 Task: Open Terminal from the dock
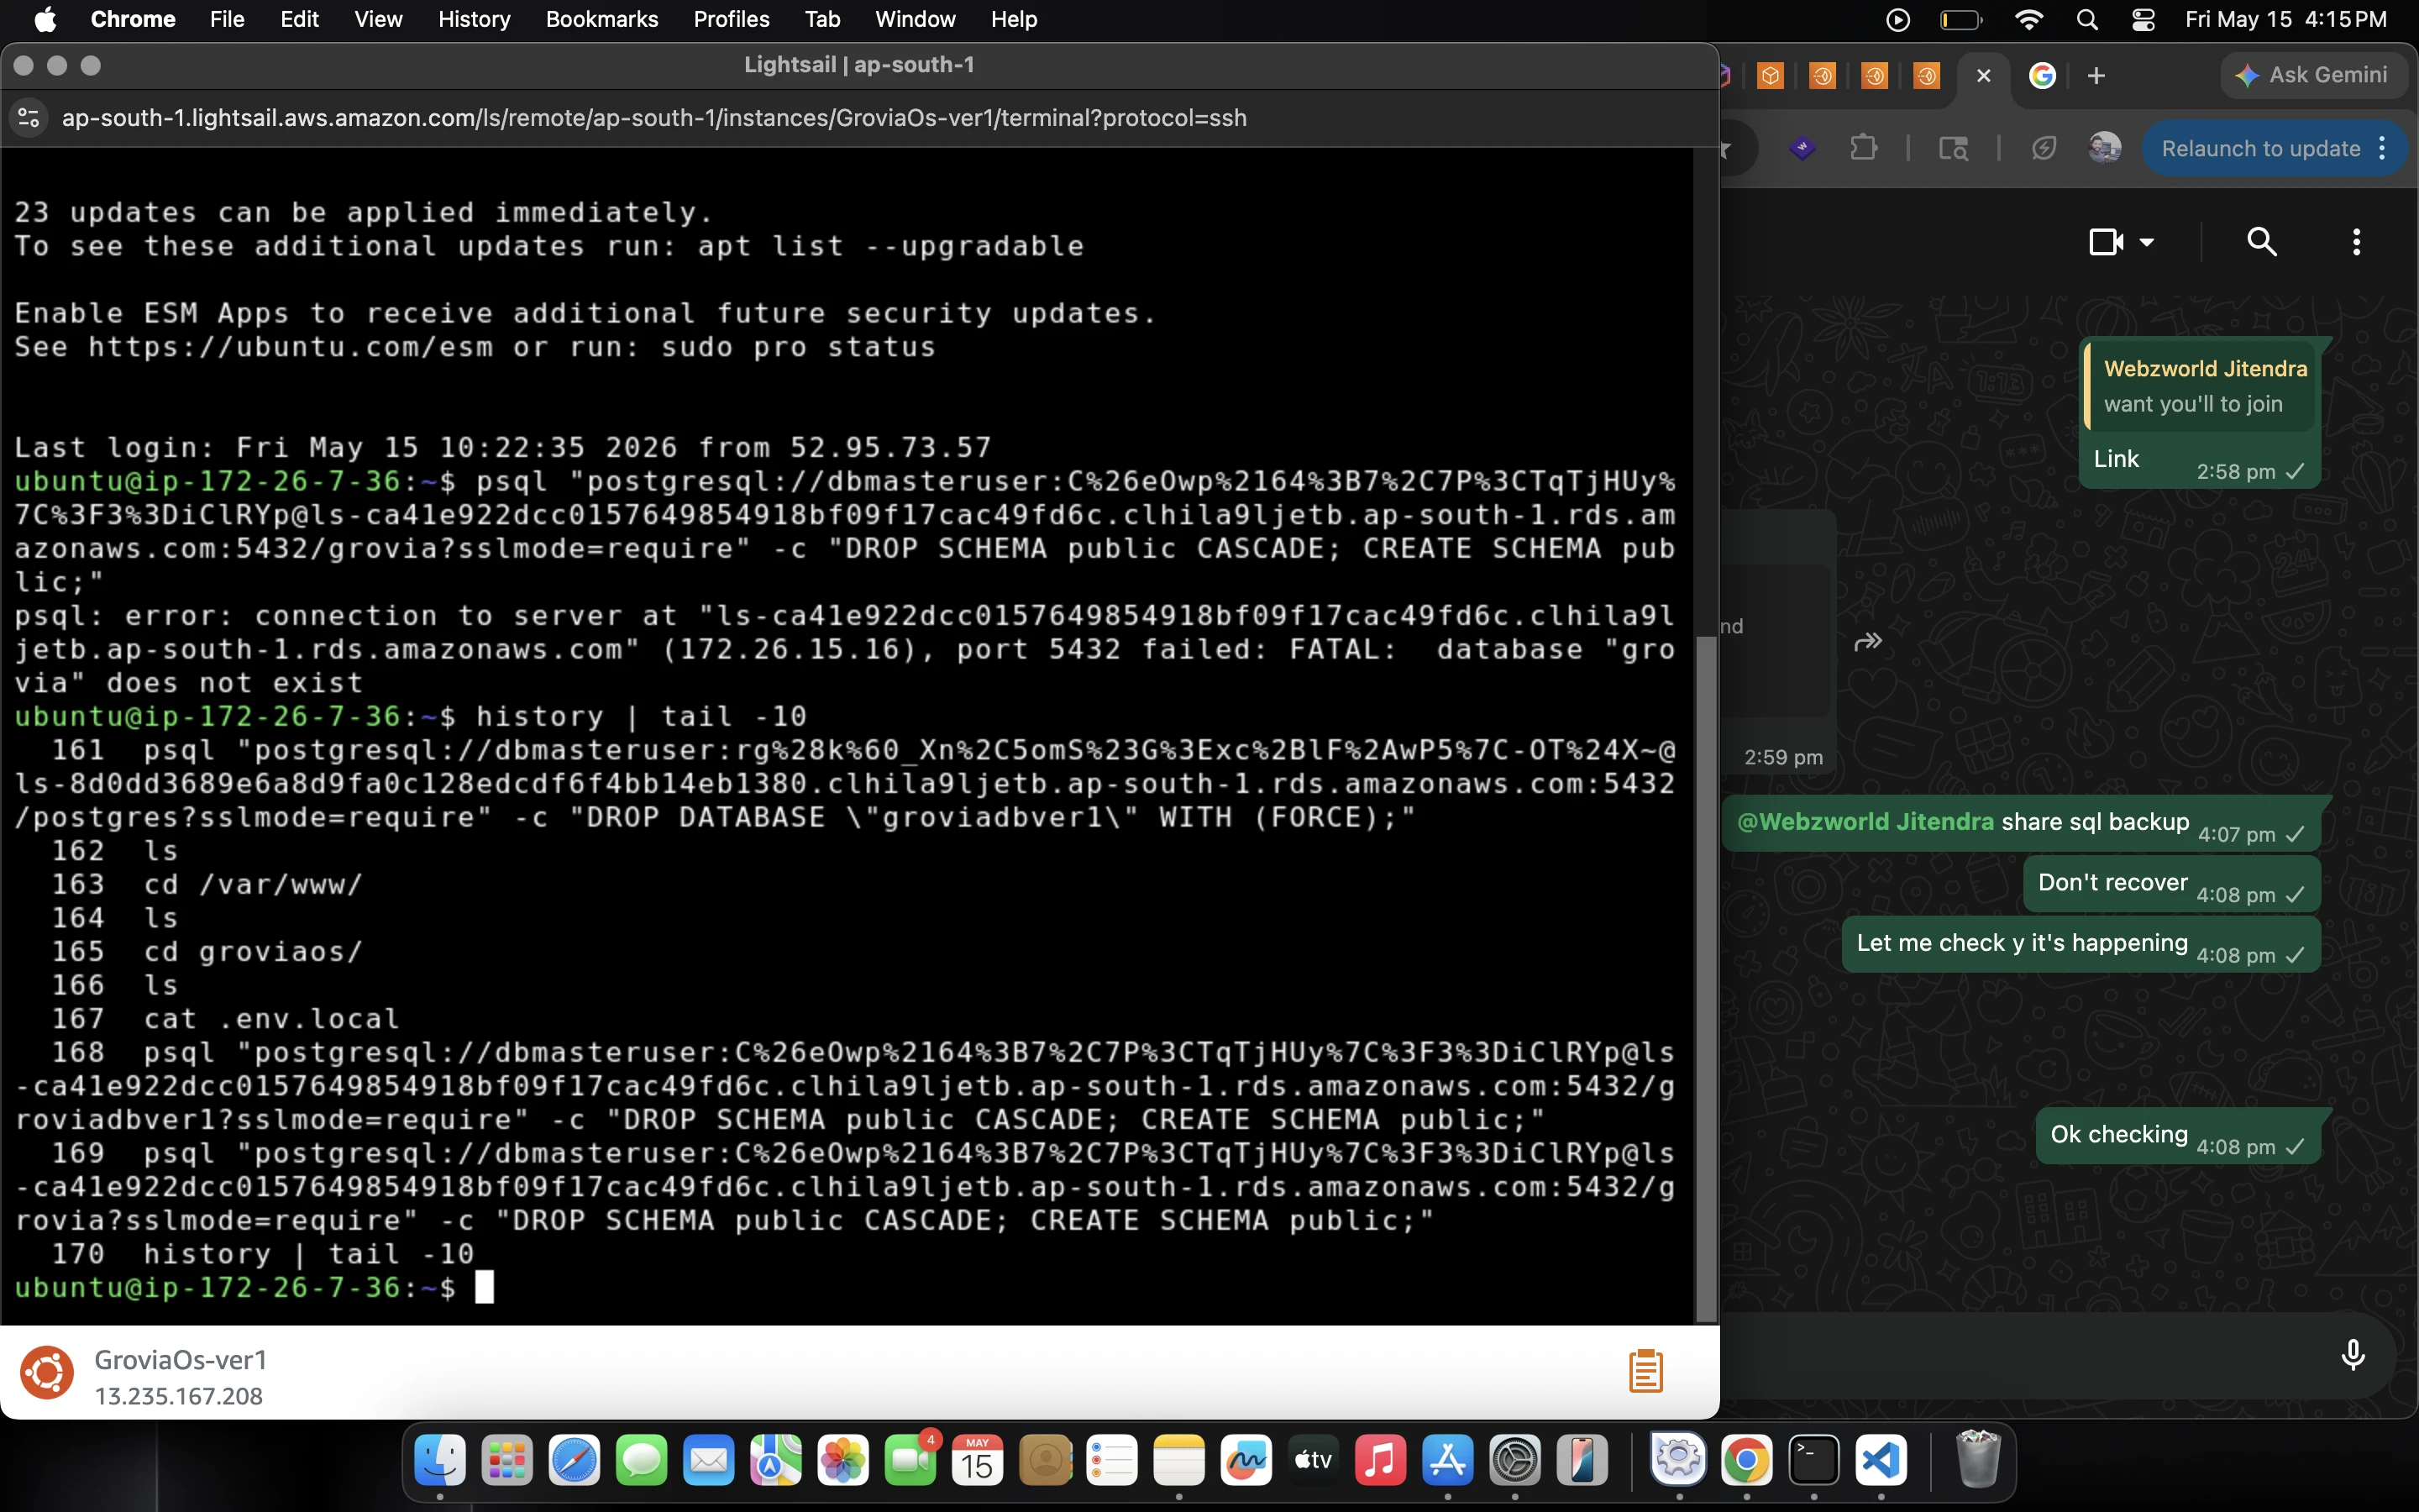[1813, 1461]
